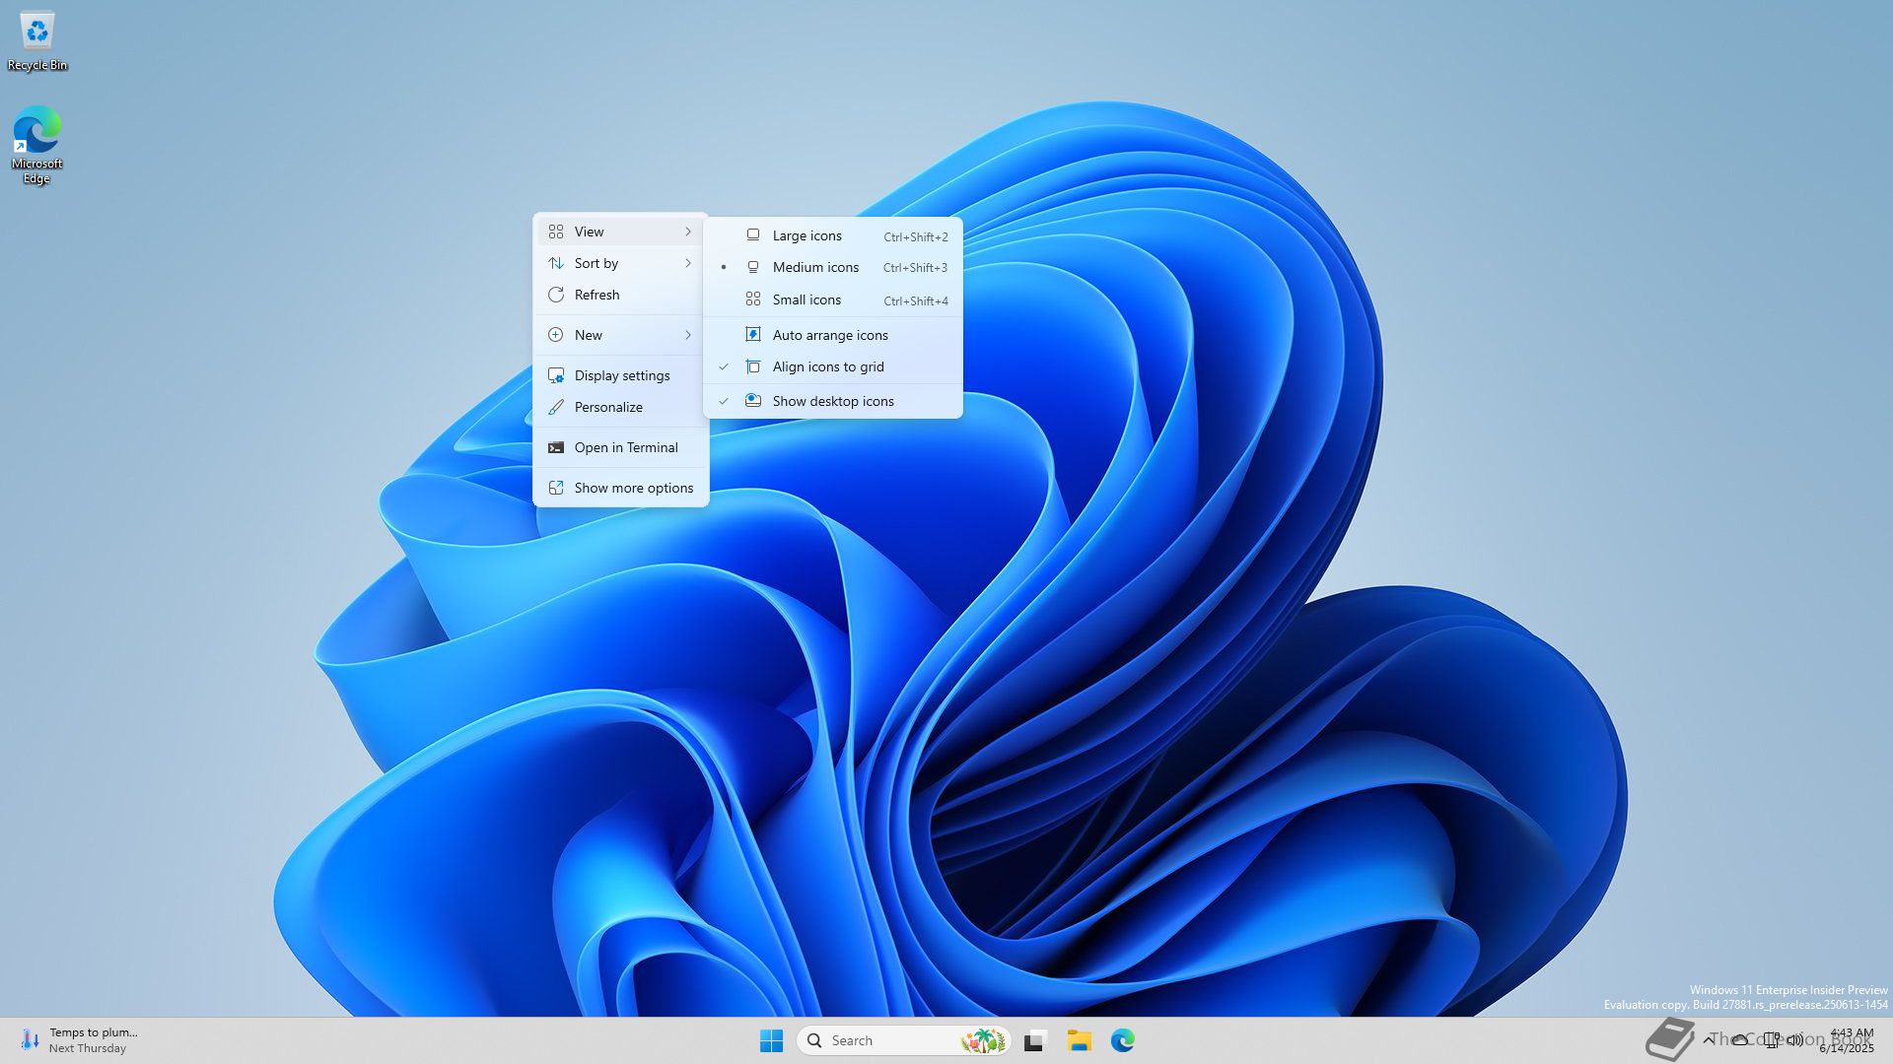Enable Auto arrange icons
1893x1064 pixels.
pyautogui.click(x=829, y=335)
